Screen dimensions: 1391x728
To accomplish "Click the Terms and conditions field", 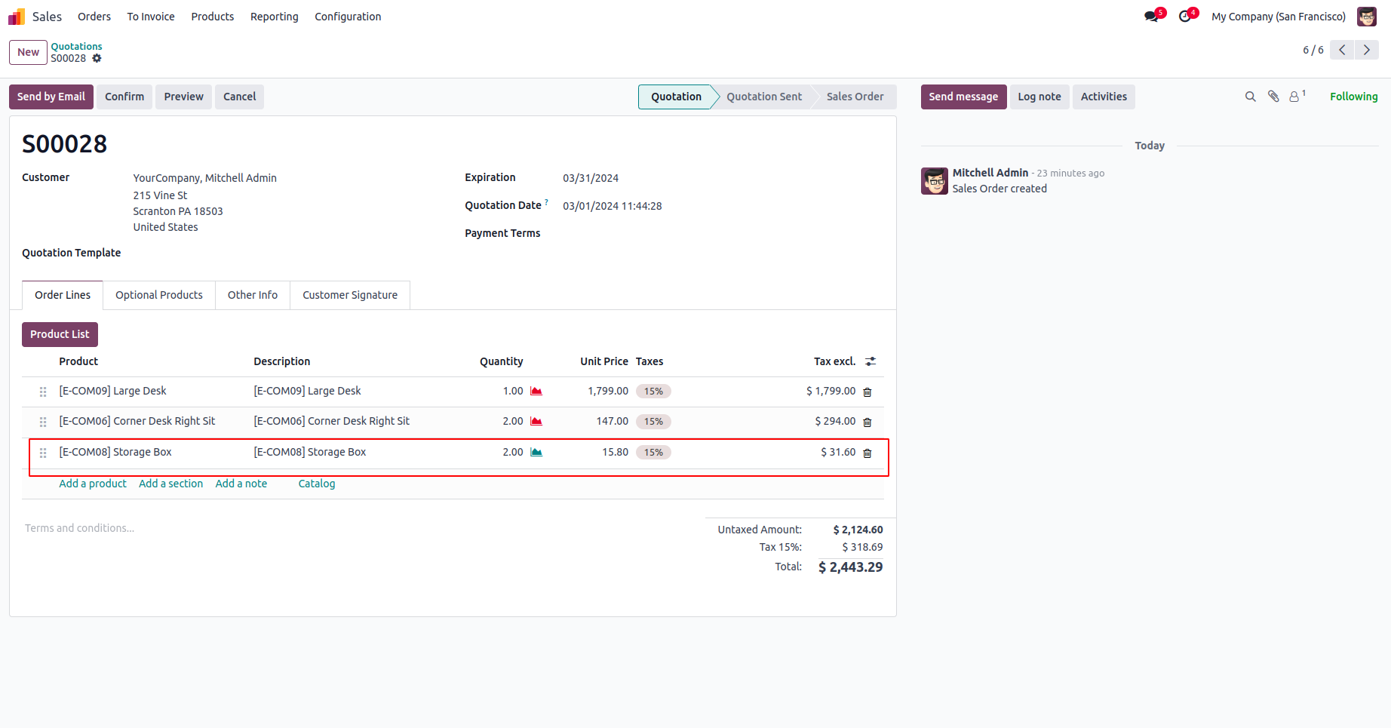I will coord(80,528).
